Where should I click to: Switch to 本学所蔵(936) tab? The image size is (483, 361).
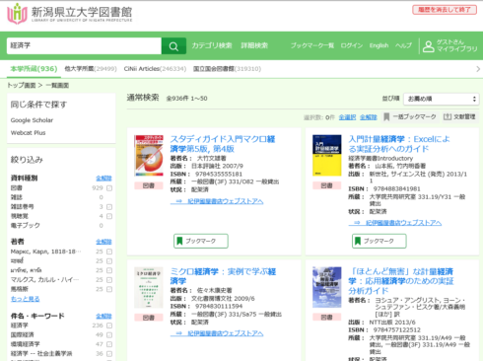click(x=34, y=69)
